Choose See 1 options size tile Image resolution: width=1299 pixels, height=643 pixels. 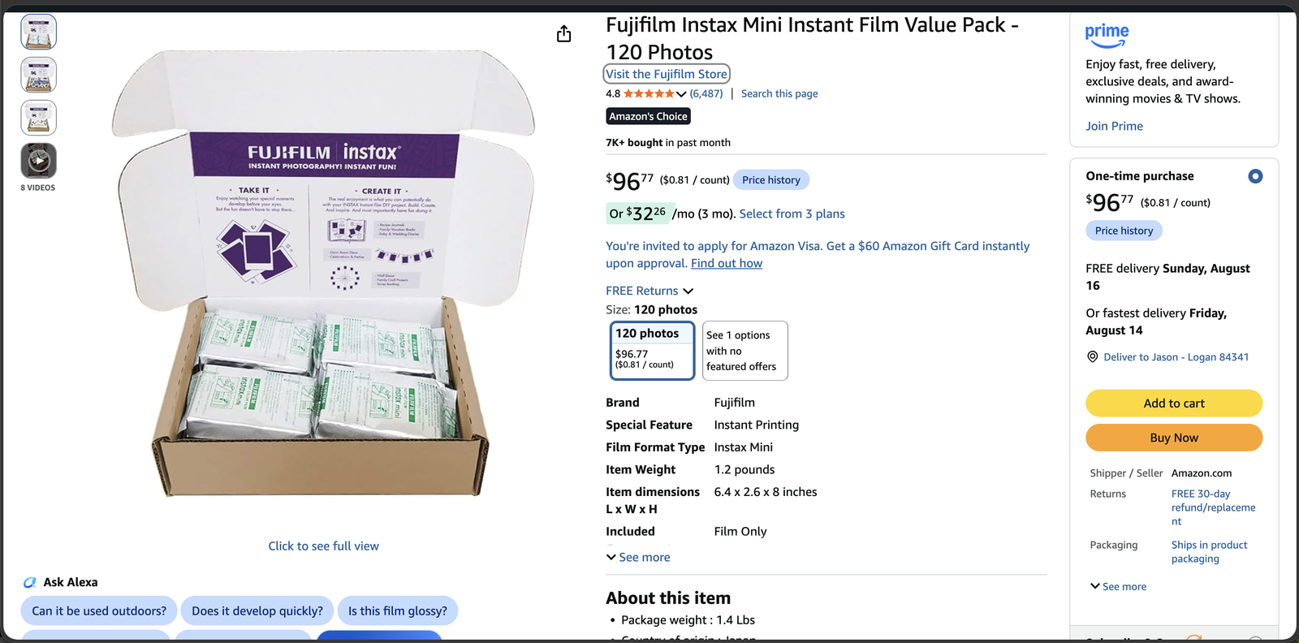click(x=744, y=351)
